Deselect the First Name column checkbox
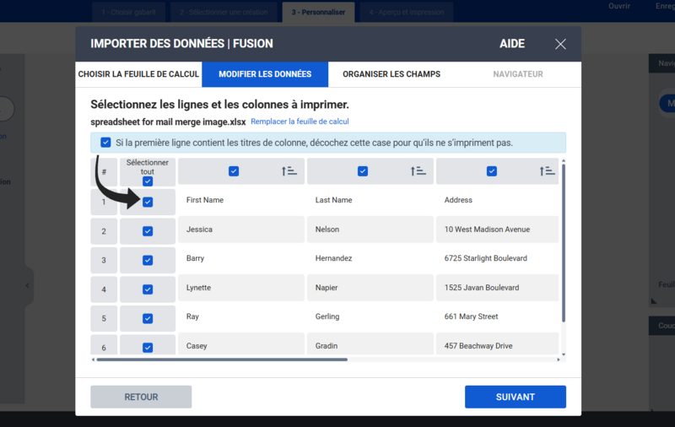This screenshot has height=427, width=675. (x=234, y=171)
